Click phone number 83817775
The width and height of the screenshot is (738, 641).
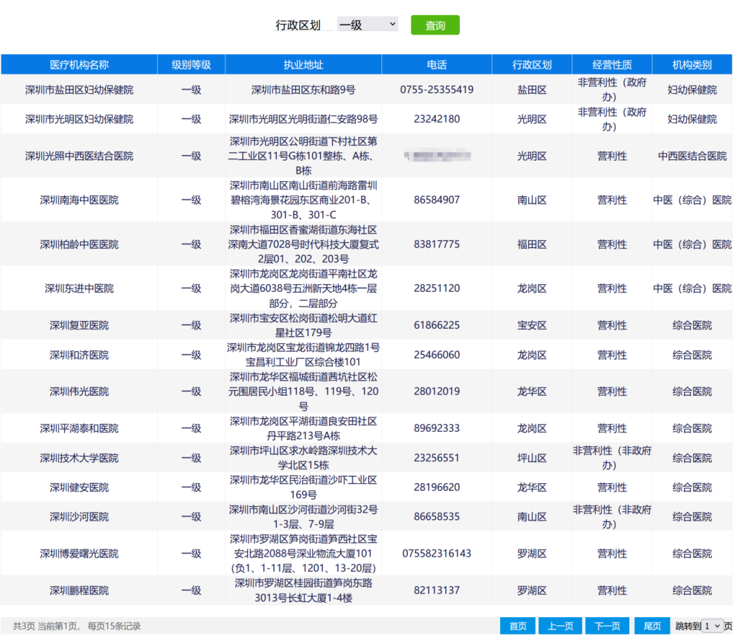point(437,244)
